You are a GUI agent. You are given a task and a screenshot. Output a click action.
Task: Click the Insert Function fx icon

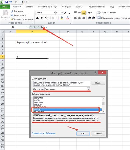pyautogui.click(x=42, y=27)
